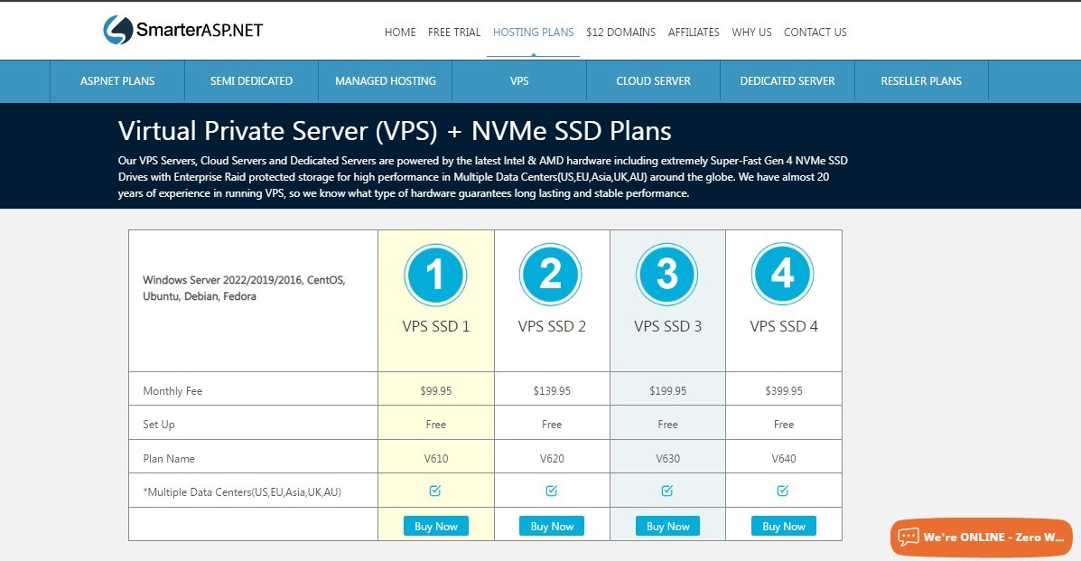Open the live chat bubble icon

pyautogui.click(x=908, y=538)
